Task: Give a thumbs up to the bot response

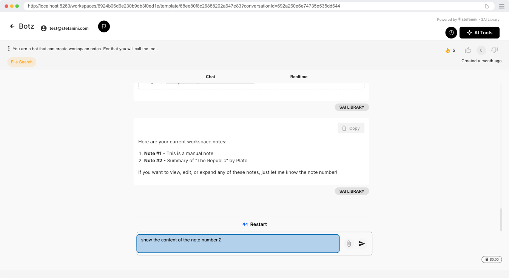Action: [468, 50]
